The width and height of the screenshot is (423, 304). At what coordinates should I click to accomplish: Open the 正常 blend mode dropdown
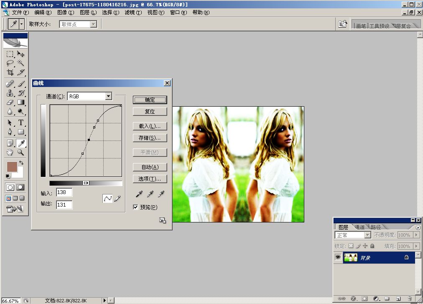[367, 235]
